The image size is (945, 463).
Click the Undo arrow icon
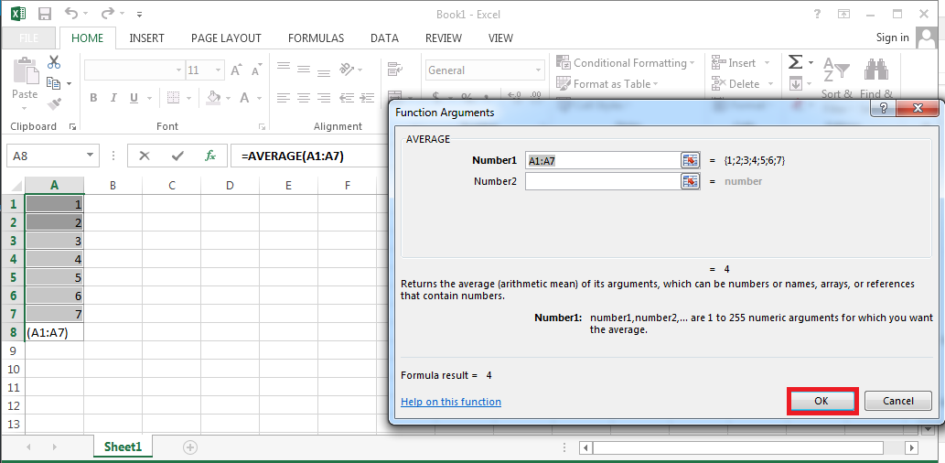click(x=71, y=13)
